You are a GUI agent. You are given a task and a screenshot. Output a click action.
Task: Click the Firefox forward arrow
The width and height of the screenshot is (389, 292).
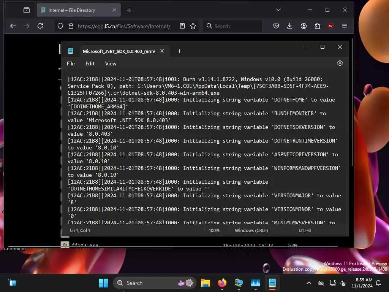point(27,26)
